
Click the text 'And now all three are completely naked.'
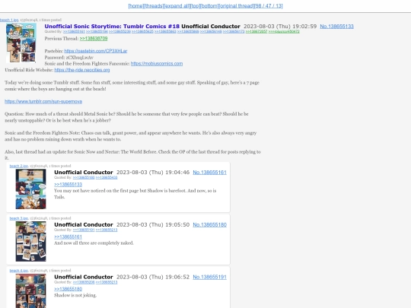94,243
